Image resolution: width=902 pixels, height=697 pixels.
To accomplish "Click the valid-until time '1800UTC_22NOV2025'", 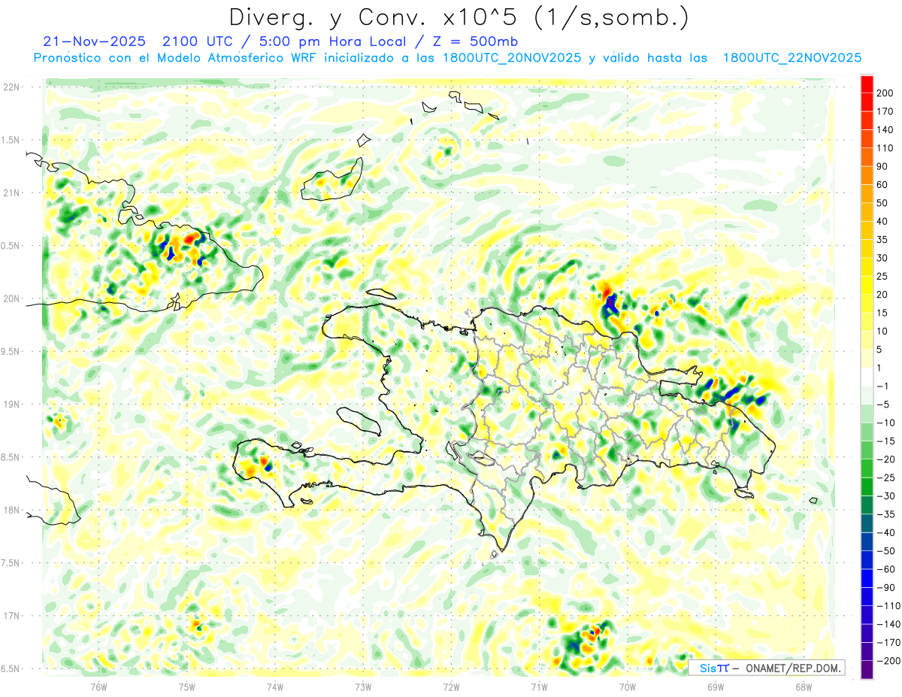I will tap(792, 57).
